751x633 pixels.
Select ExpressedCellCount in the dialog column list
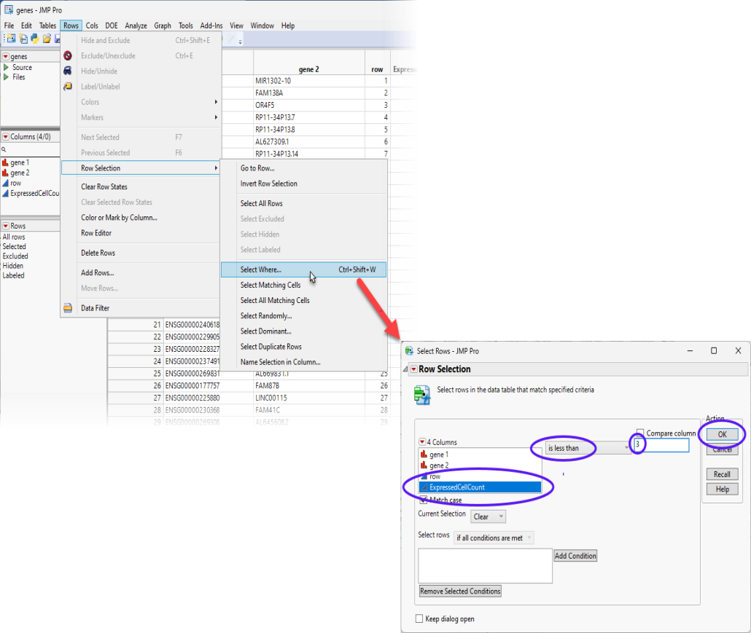point(480,487)
